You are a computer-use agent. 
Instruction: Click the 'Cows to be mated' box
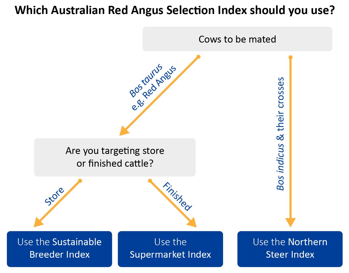237,39
